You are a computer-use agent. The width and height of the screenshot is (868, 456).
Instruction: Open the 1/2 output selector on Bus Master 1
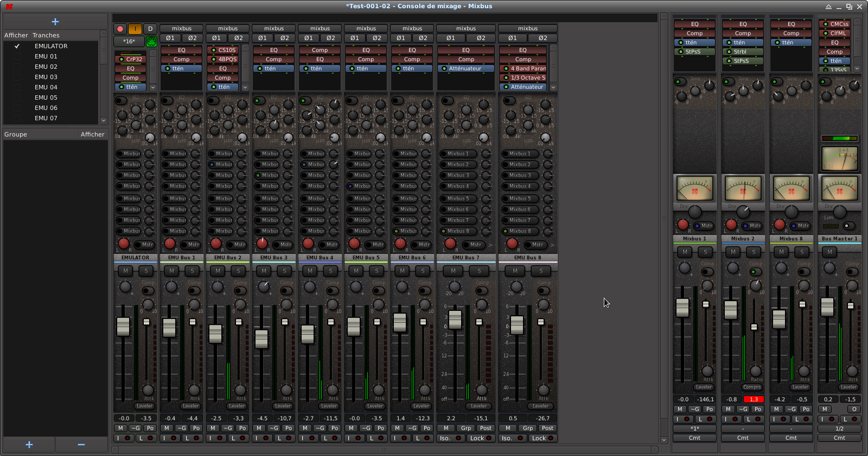pyautogui.click(x=839, y=428)
